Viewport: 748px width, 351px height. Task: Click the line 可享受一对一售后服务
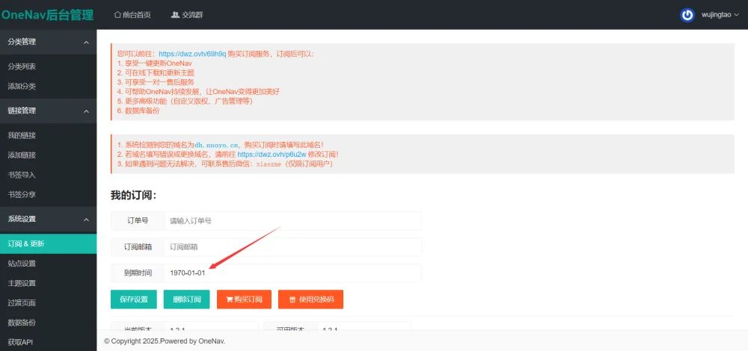point(156,82)
